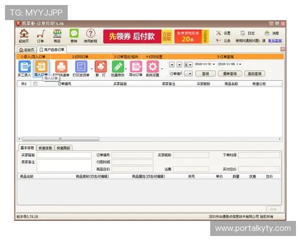The height and width of the screenshot is (241, 301).
Task: Click the 实付总价 field
Action: [259, 169]
